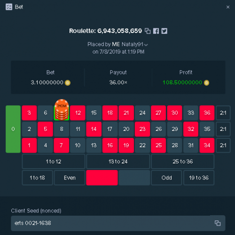
Task: Select red number 23
Action: [142, 129]
